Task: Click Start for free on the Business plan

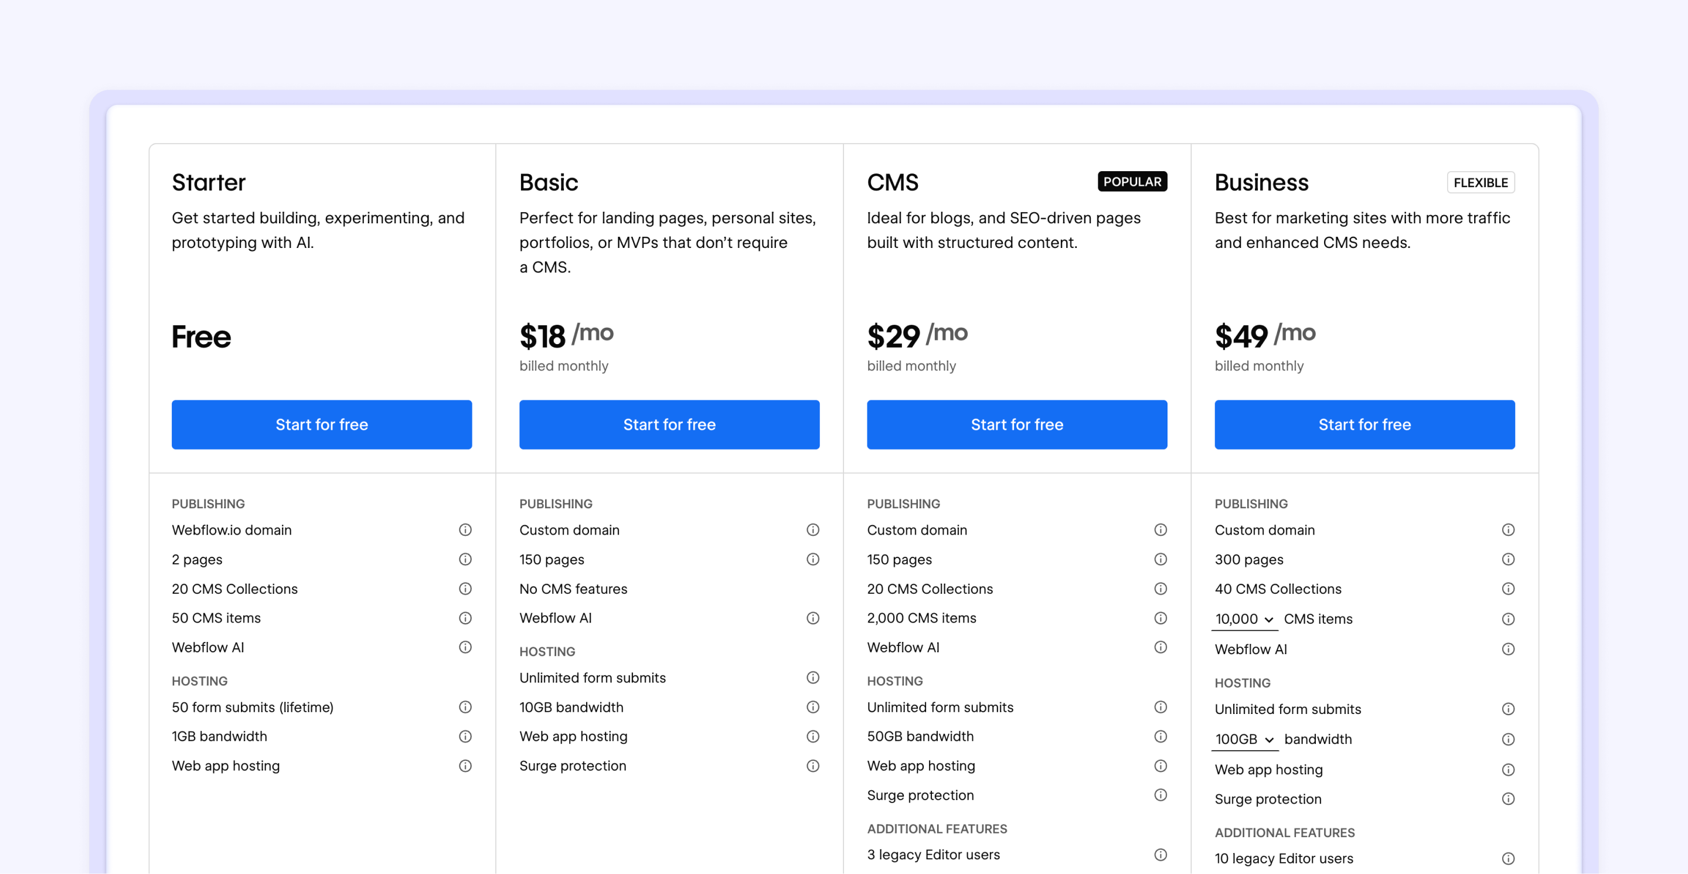Action: click(1364, 424)
